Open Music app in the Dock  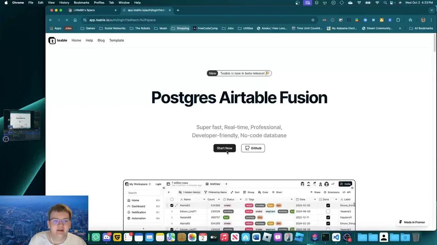(x=224, y=237)
